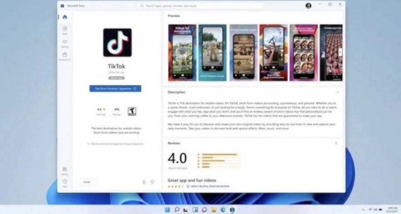Open Movies & TV in the sidebar
The image size is (401, 214).
(65, 56)
